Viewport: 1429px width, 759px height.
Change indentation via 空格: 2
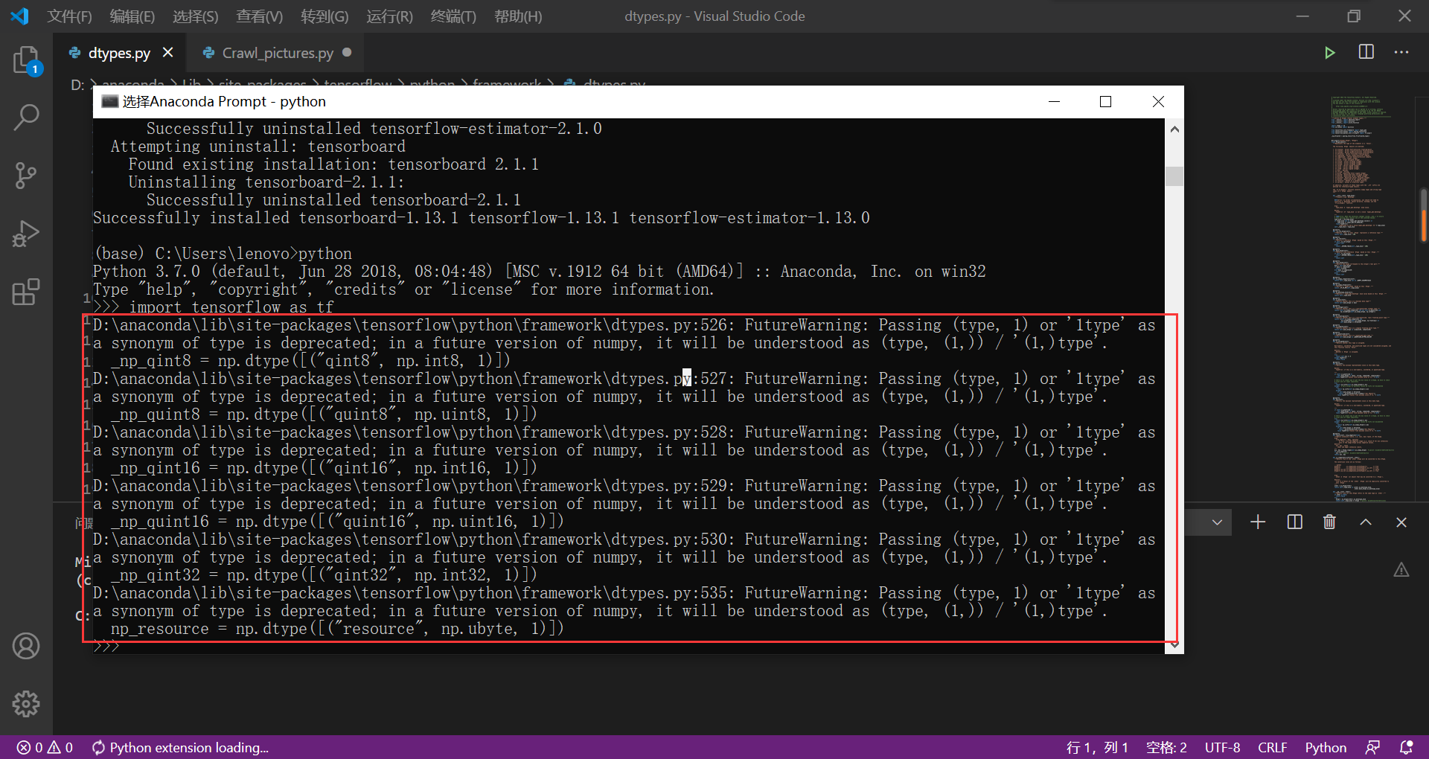[x=1166, y=747]
